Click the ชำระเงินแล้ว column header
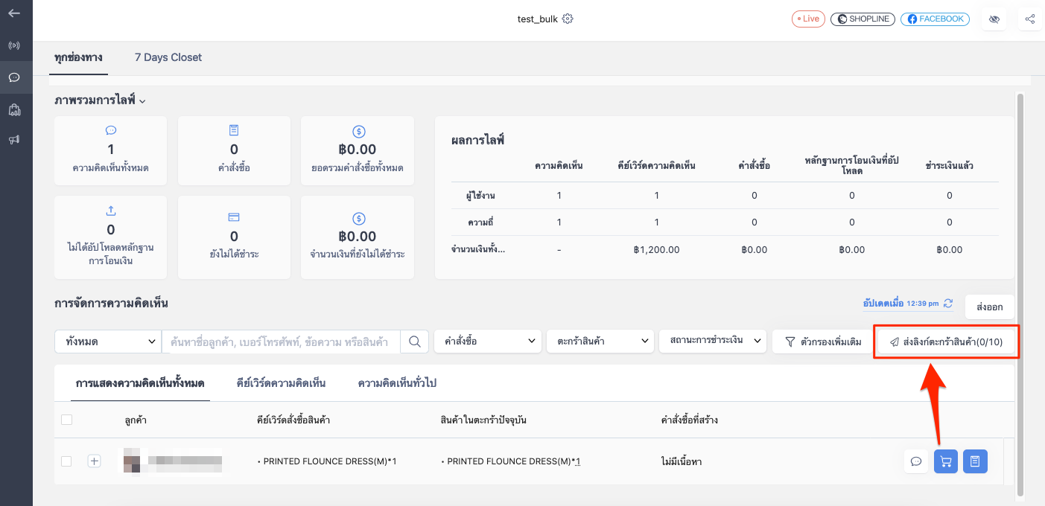 (x=949, y=165)
